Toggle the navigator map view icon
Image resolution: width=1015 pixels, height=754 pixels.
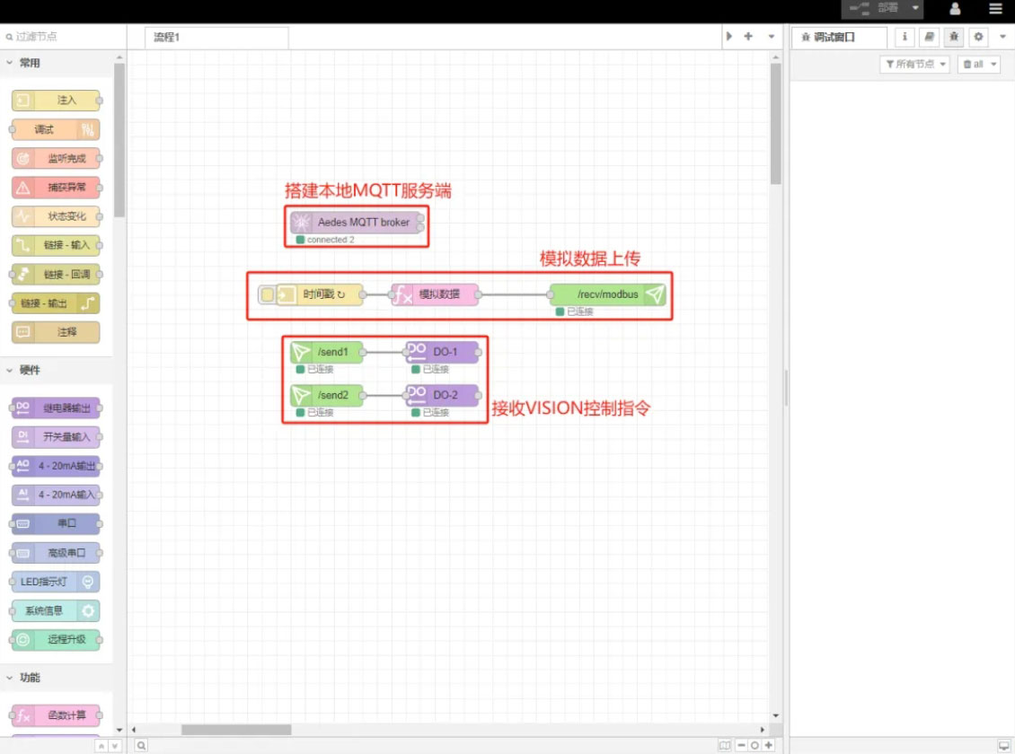point(725,745)
